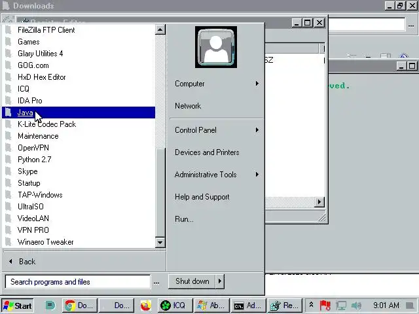This screenshot has width=419, height=314.
Task: Click the folder icon beside UltraISO
Action: point(9,206)
